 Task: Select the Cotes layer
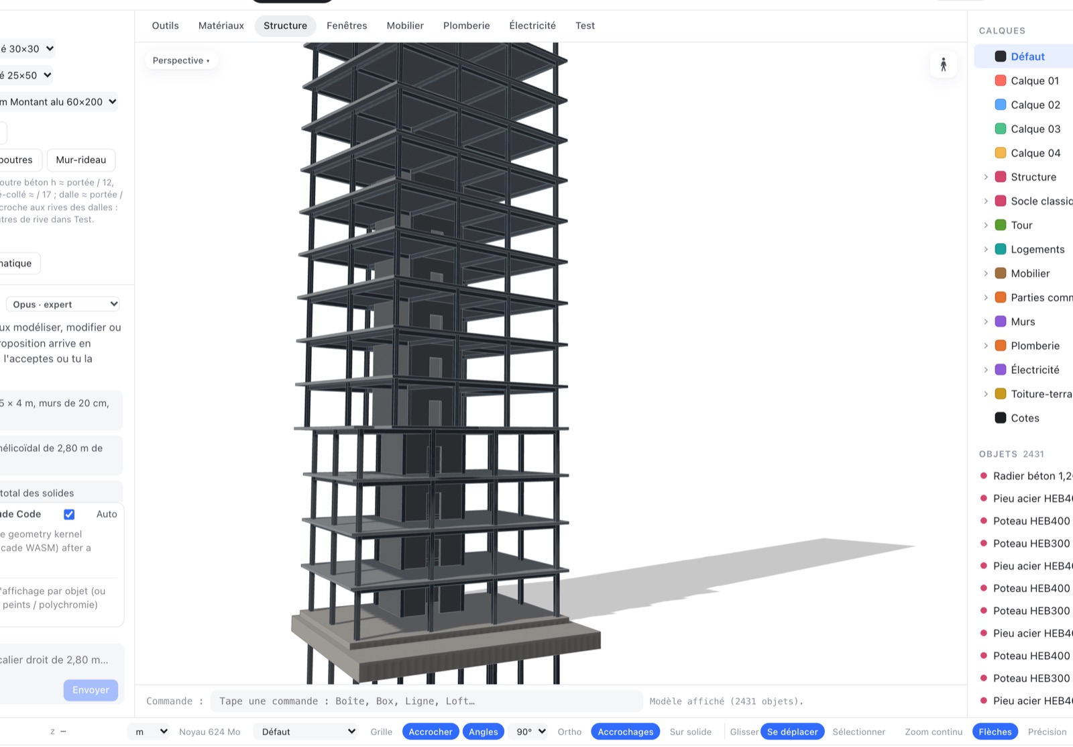1023,418
